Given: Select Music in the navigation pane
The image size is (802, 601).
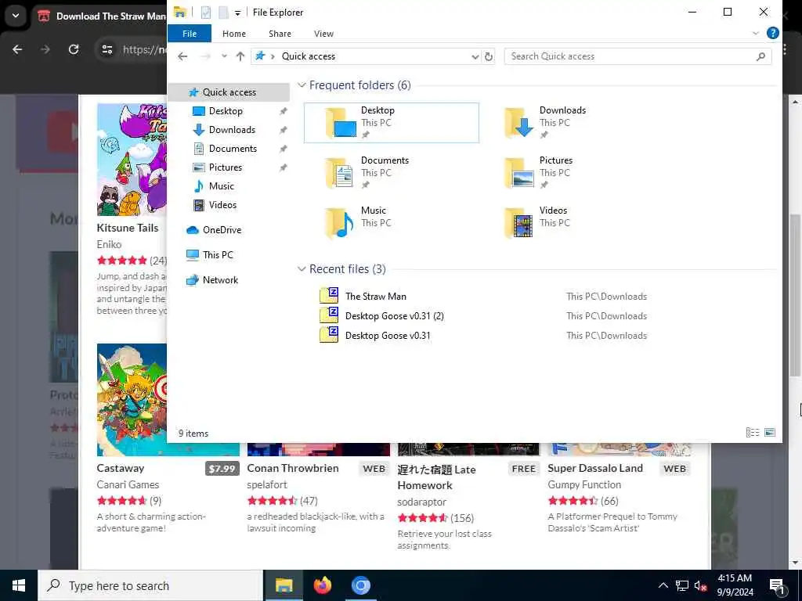Looking at the screenshot, I should (221, 186).
